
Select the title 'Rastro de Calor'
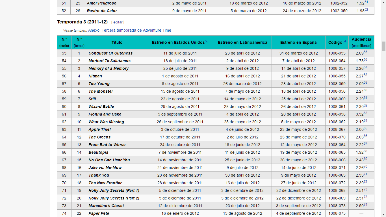[102, 11]
